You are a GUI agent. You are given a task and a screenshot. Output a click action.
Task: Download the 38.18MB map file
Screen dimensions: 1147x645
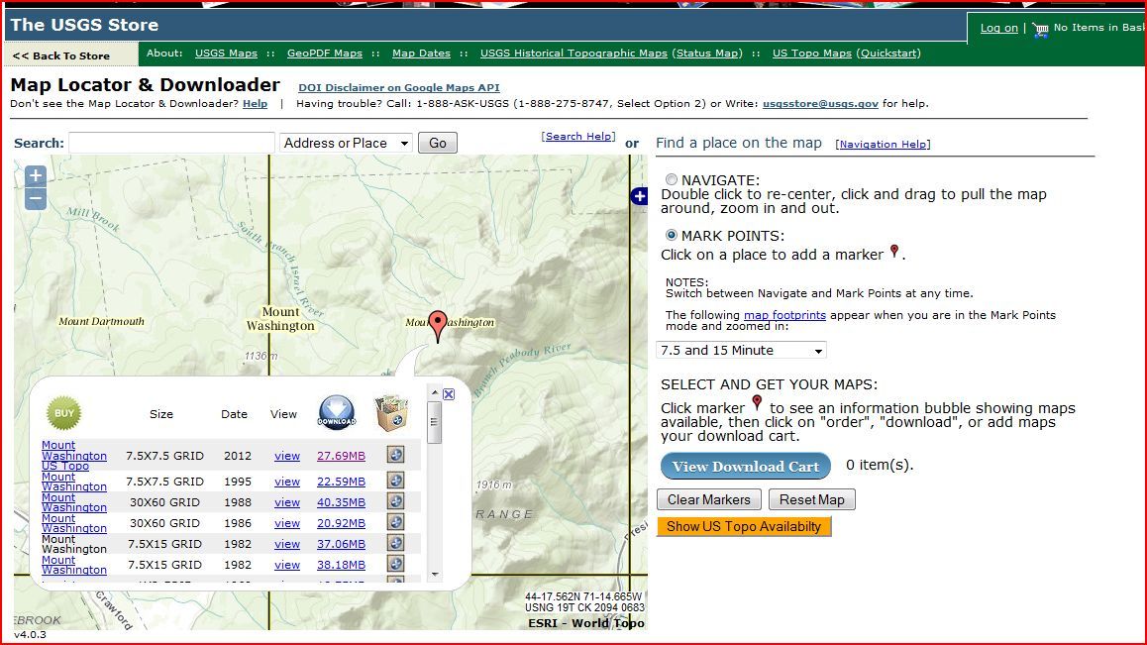coord(341,565)
